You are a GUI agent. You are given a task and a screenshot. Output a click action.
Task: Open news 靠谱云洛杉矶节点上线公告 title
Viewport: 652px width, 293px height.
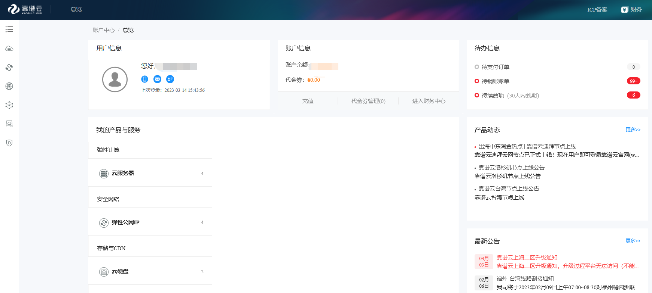pos(511,168)
